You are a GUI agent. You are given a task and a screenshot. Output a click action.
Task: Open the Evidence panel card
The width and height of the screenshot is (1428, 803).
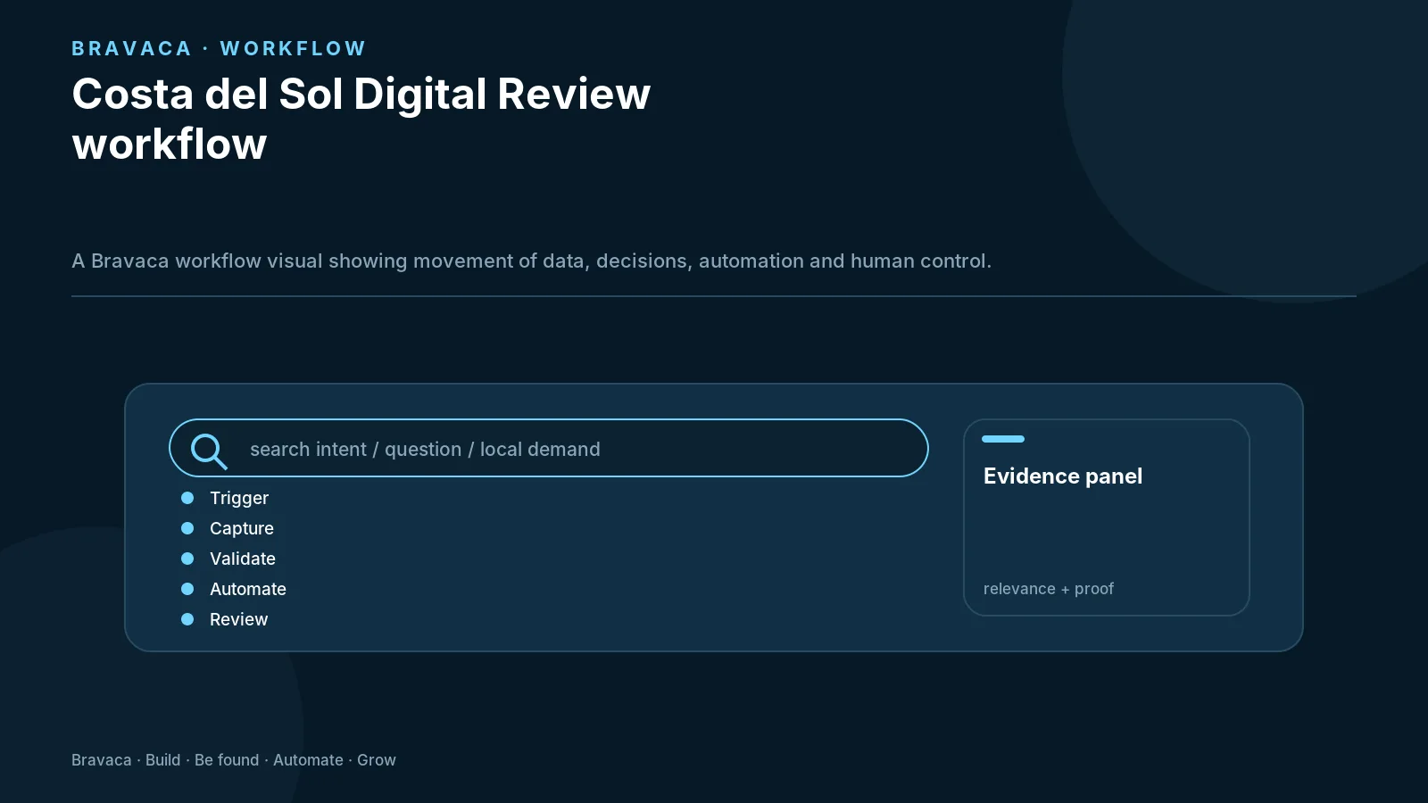[1107, 517]
